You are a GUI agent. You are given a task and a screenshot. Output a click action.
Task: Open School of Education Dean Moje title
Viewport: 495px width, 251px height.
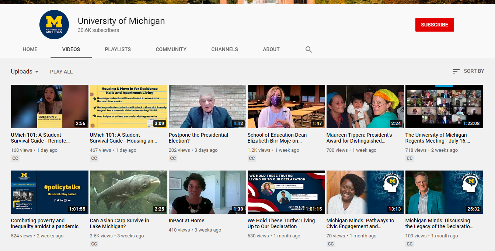[277, 138]
